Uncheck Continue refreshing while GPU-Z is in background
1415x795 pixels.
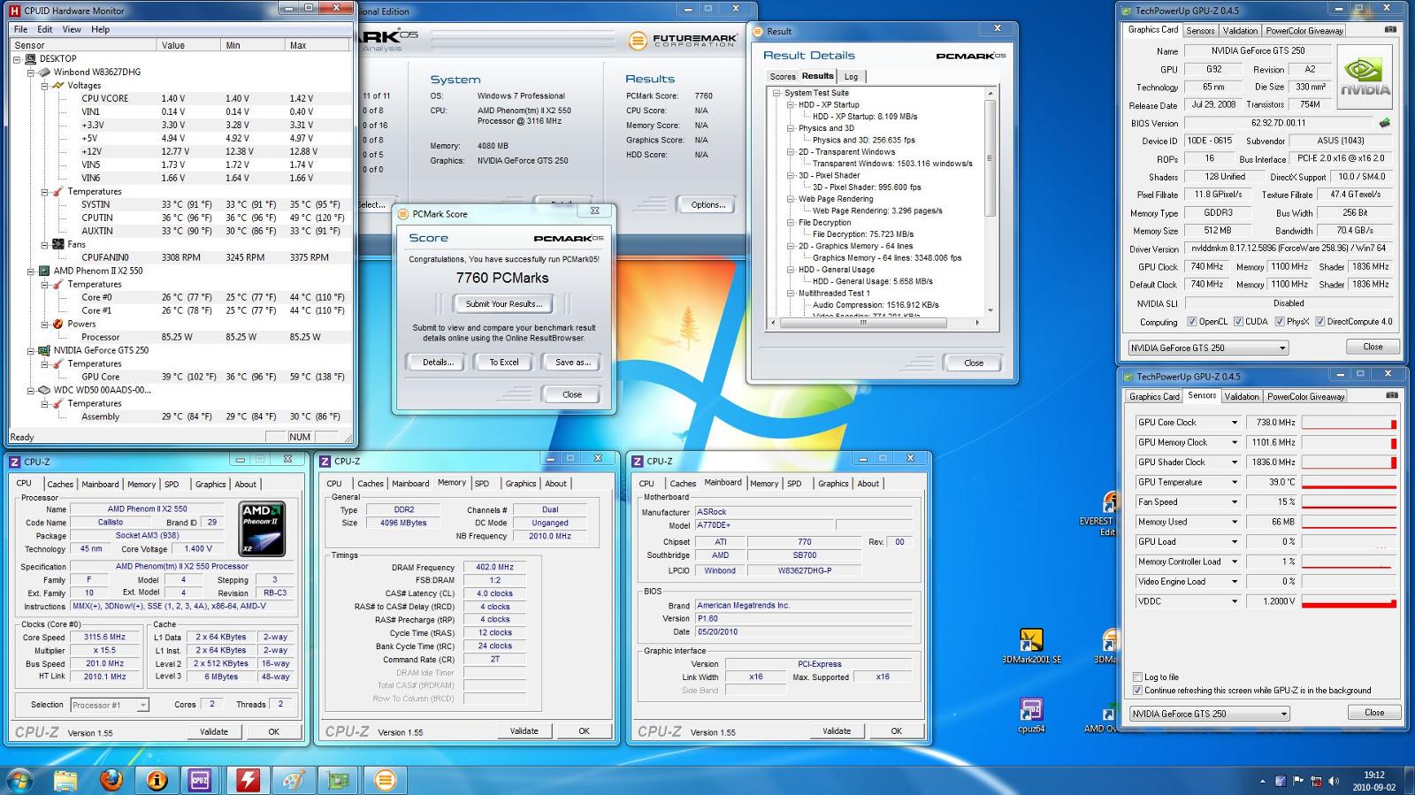[1137, 691]
